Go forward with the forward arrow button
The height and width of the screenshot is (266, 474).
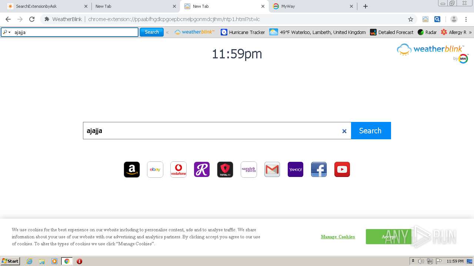(x=20, y=19)
